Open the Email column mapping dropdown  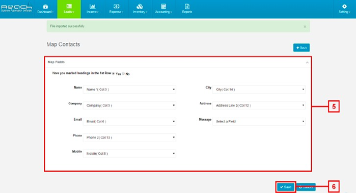tap(129, 122)
